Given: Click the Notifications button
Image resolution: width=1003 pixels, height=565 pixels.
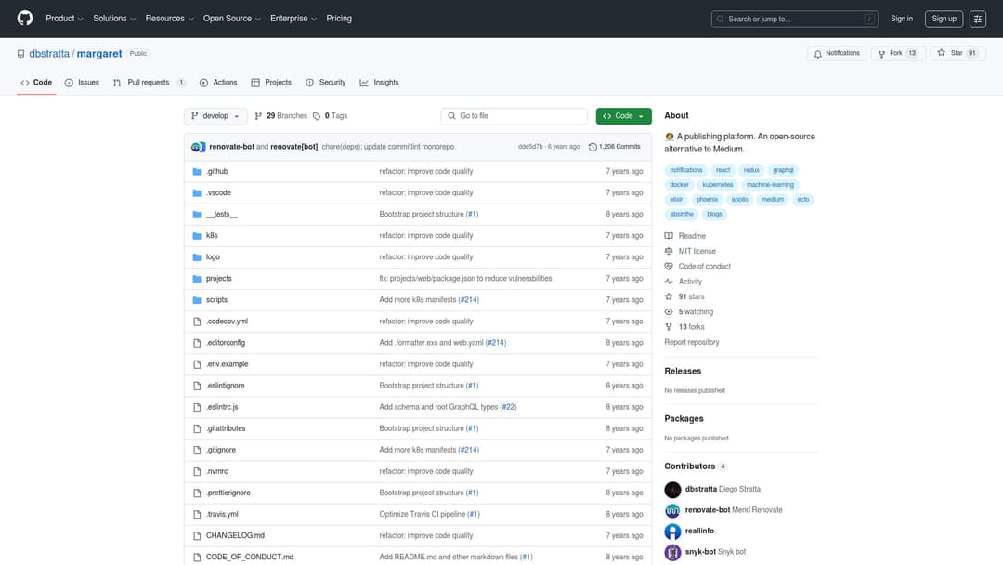Looking at the screenshot, I should (837, 54).
